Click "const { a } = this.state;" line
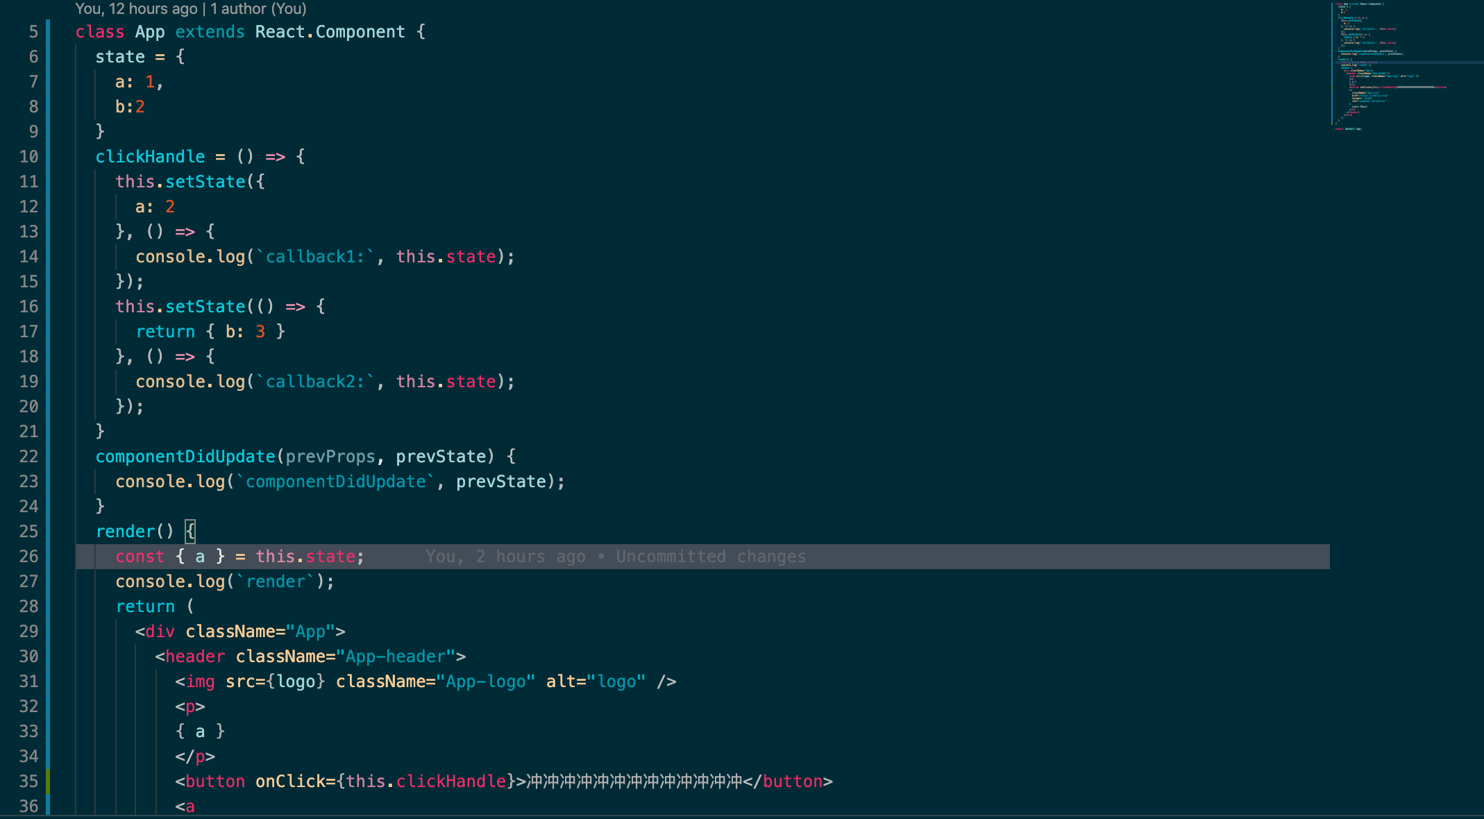The height and width of the screenshot is (819, 1484). [240, 557]
